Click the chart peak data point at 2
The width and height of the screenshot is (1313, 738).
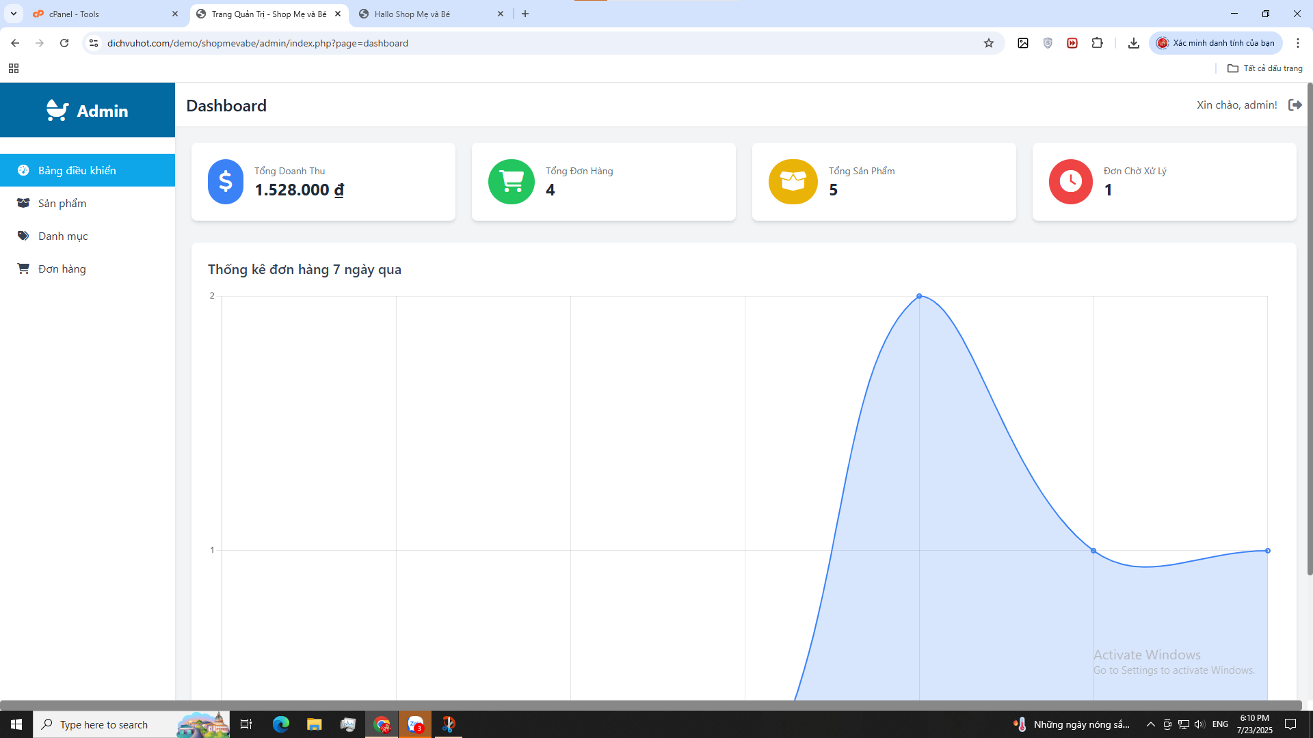pos(919,296)
